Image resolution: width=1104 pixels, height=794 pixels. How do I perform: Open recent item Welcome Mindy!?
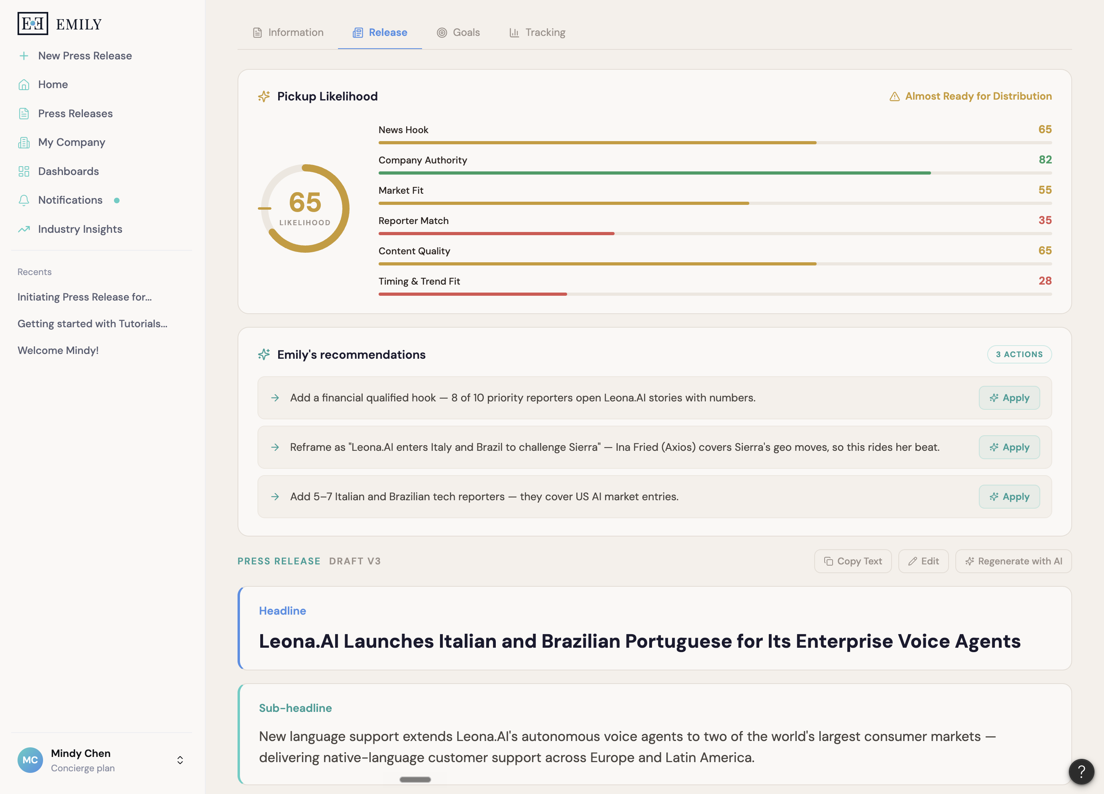58,350
